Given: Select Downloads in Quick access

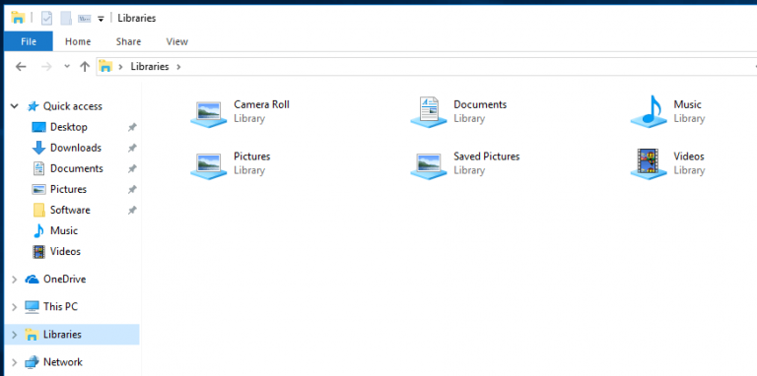Looking at the screenshot, I should pos(76,148).
